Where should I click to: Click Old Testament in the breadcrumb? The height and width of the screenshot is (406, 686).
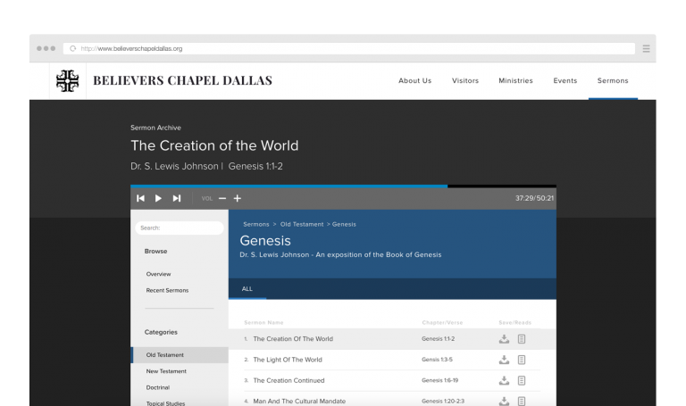pos(303,224)
